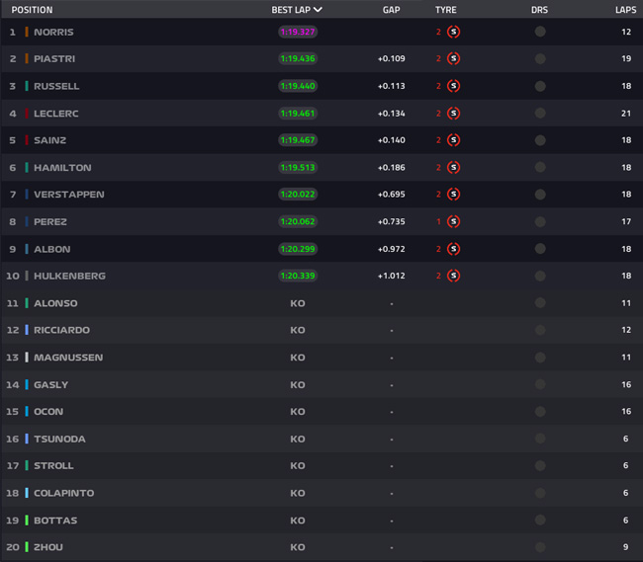Click KO status in Stroll row
Screen dimensions: 643x562
pyautogui.click(x=298, y=466)
